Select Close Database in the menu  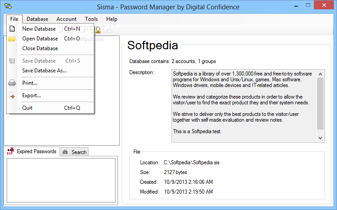click(x=51, y=48)
